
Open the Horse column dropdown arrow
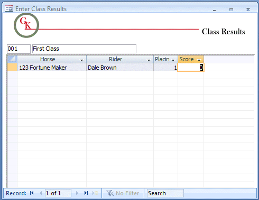pyautogui.click(x=81, y=60)
